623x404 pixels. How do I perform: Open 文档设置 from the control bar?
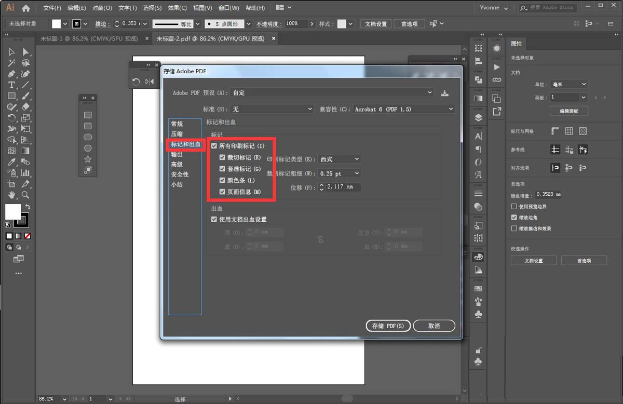tap(375, 23)
